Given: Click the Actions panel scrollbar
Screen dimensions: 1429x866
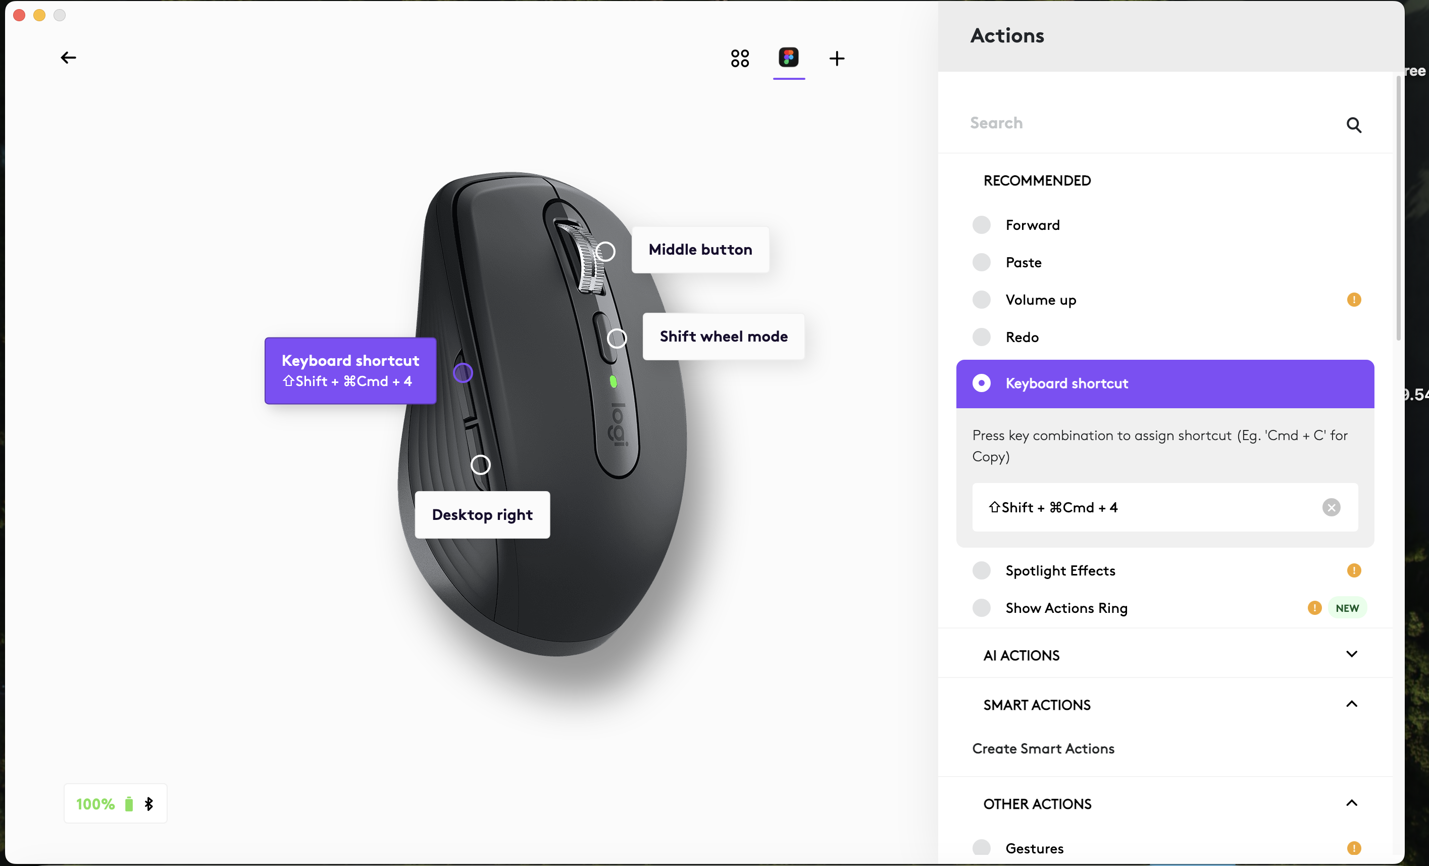Looking at the screenshot, I should 1398,209.
